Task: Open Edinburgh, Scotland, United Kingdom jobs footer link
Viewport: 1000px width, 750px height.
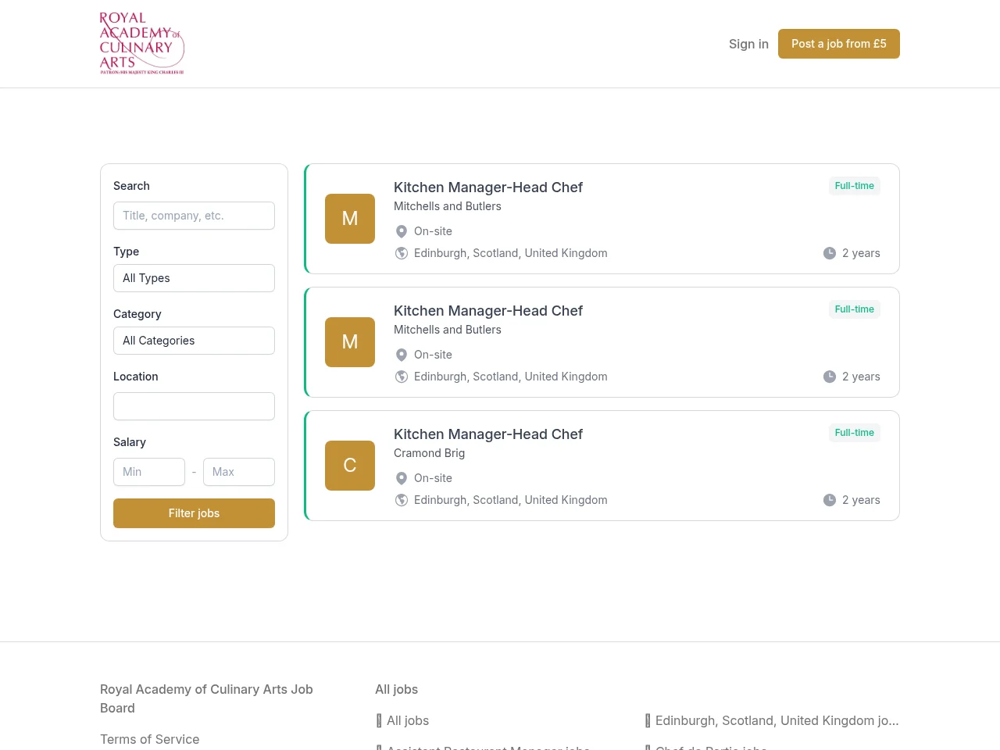Action: click(x=772, y=720)
